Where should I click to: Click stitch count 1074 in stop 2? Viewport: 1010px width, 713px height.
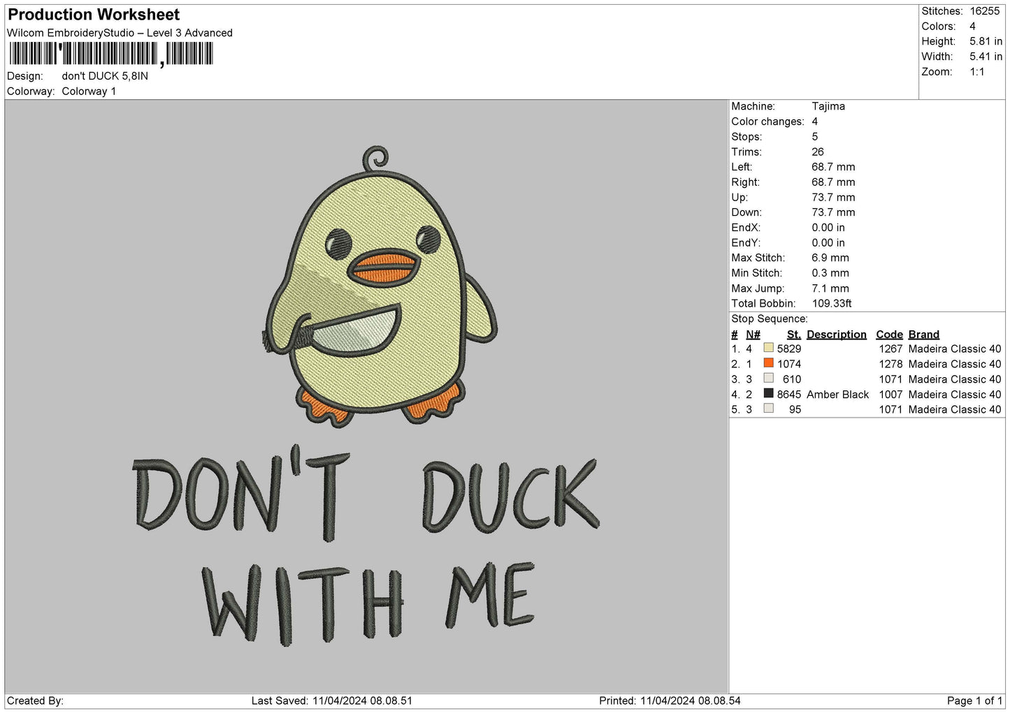coord(789,364)
